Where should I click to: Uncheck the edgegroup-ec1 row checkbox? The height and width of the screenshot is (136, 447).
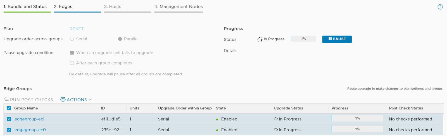tap(9, 119)
